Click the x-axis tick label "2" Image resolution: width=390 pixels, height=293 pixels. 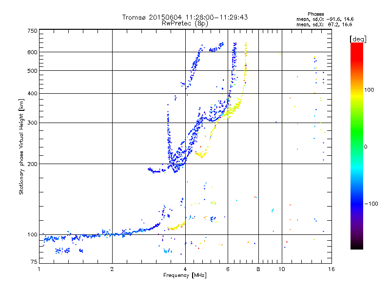pos(112,269)
